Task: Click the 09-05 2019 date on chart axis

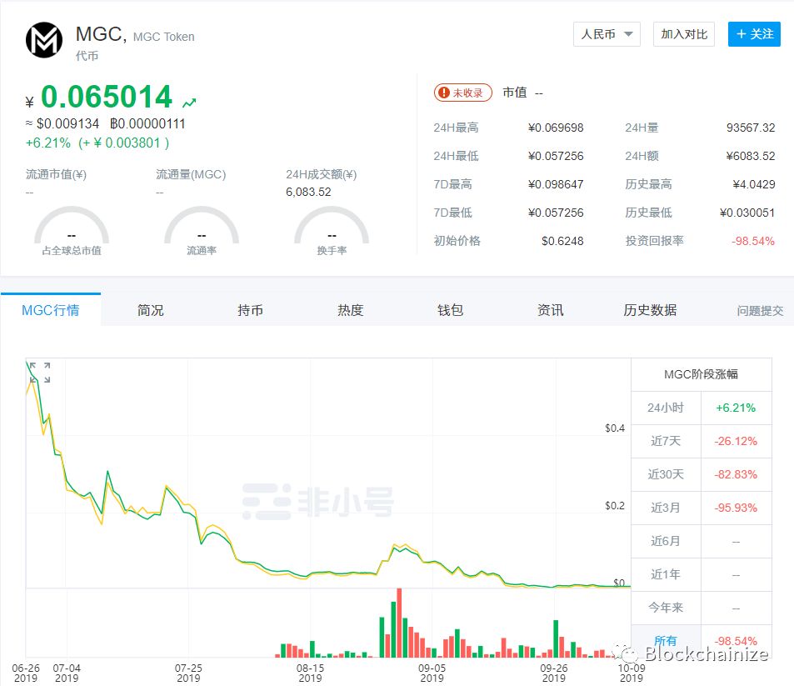Action: (x=432, y=673)
